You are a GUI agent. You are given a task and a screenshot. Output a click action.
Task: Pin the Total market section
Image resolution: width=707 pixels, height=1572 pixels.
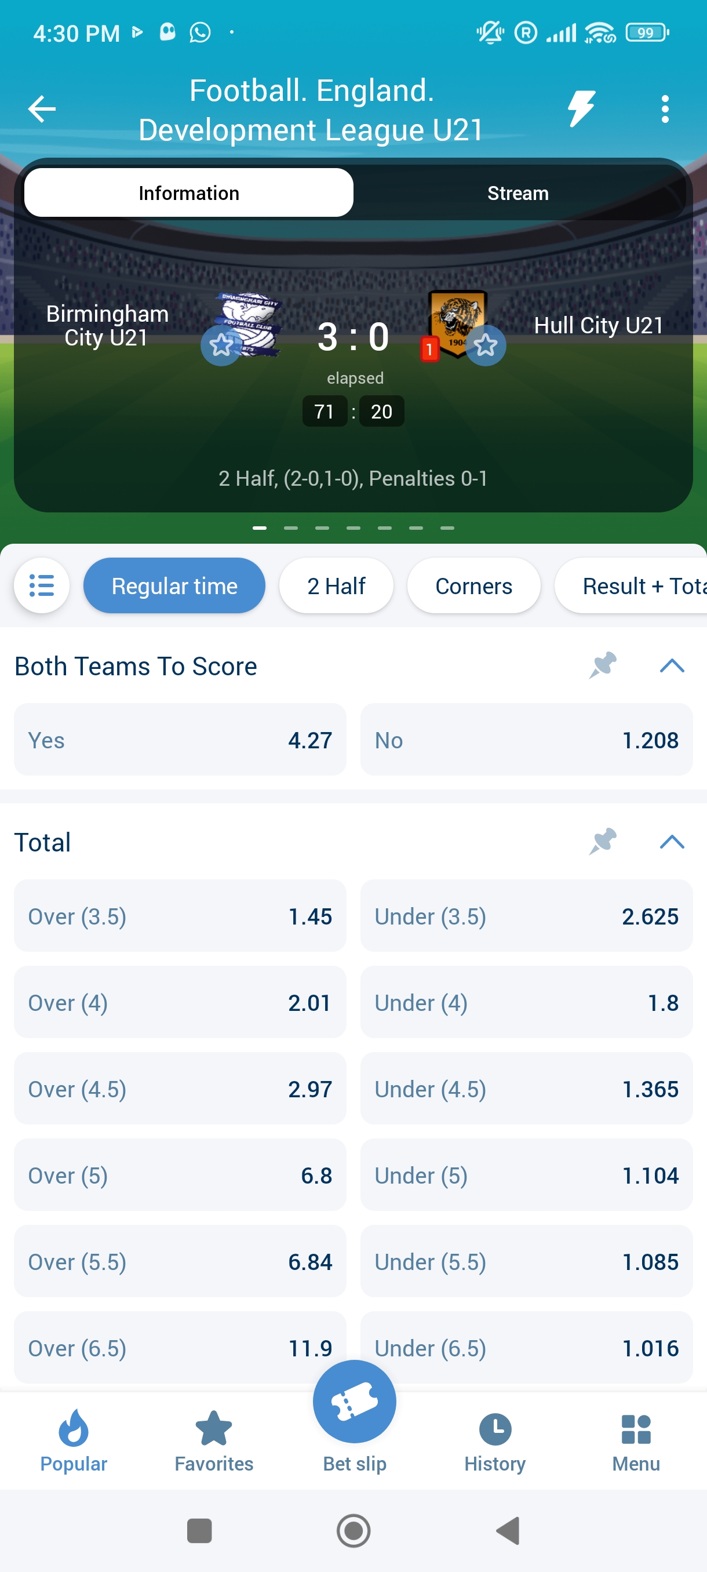click(x=603, y=842)
